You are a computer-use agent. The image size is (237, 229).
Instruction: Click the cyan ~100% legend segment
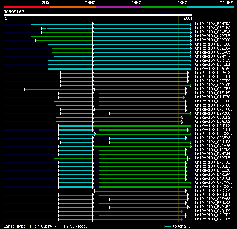(210, 7)
